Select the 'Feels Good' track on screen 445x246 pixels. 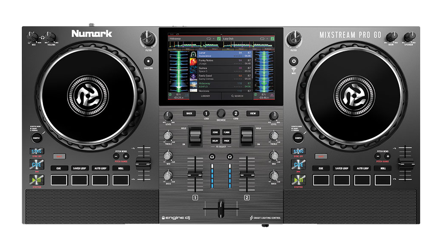point(221,77)
